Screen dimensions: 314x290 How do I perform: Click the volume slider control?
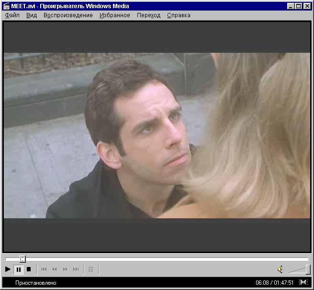point(307,269)
